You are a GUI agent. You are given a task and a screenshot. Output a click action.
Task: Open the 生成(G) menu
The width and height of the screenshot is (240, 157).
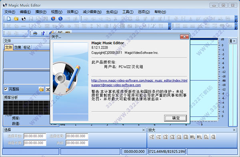112,12
